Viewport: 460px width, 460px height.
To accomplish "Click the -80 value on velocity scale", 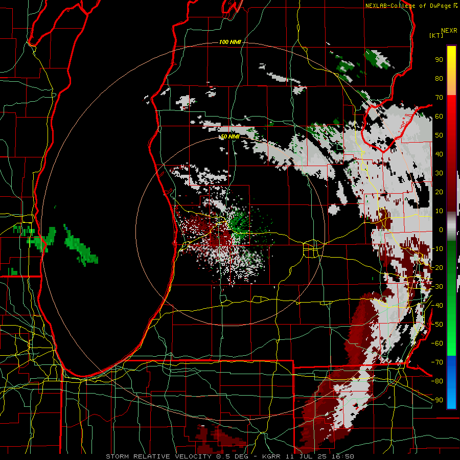I will 437,381.
